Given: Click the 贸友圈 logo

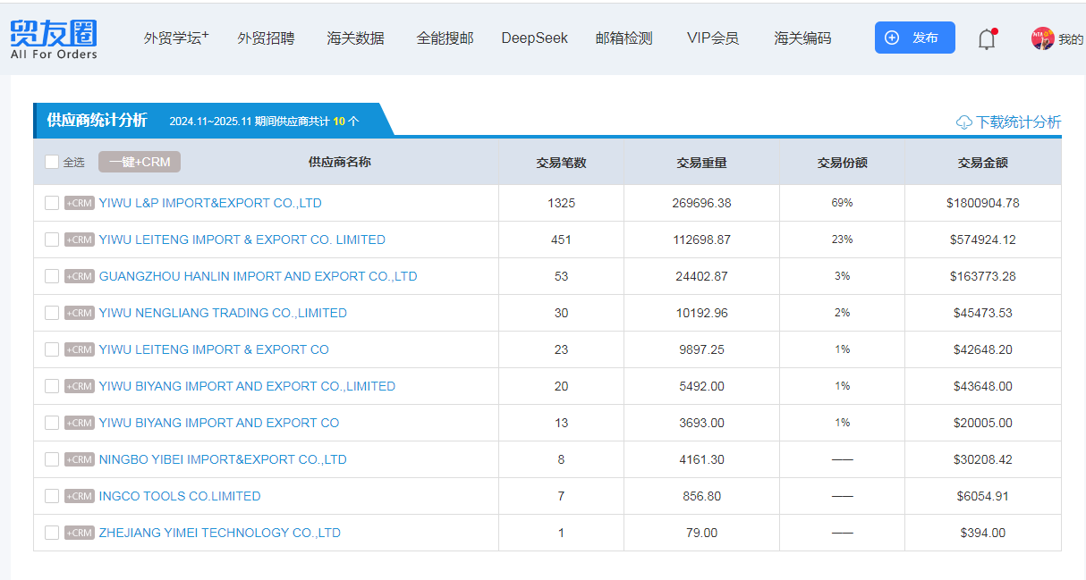Looking at the screenshot, I should coord(54,39).
